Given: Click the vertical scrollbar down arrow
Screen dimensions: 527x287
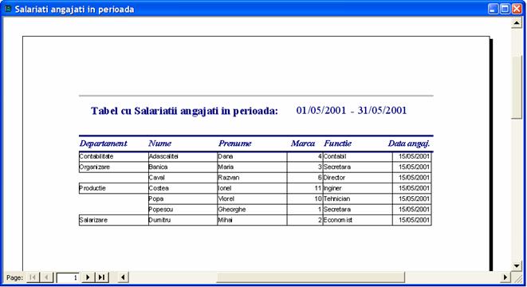Looking at the screenshot, I should tap(517, 265).
